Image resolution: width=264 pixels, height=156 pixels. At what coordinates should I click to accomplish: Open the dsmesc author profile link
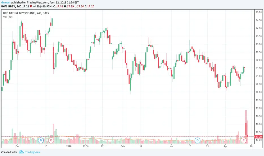pos(6,3)
